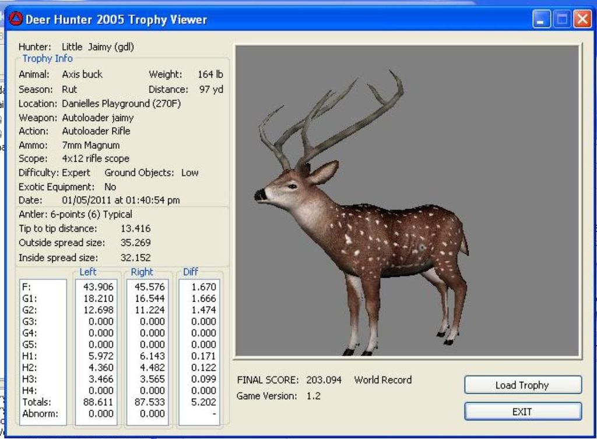Click the Left Totals value 88.611
Screen dimensions: 597x439
98,402
